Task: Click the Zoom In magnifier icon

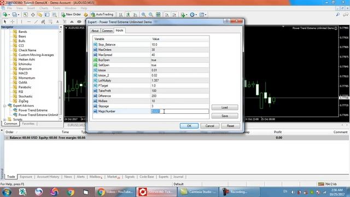Action: coord(143,15)
